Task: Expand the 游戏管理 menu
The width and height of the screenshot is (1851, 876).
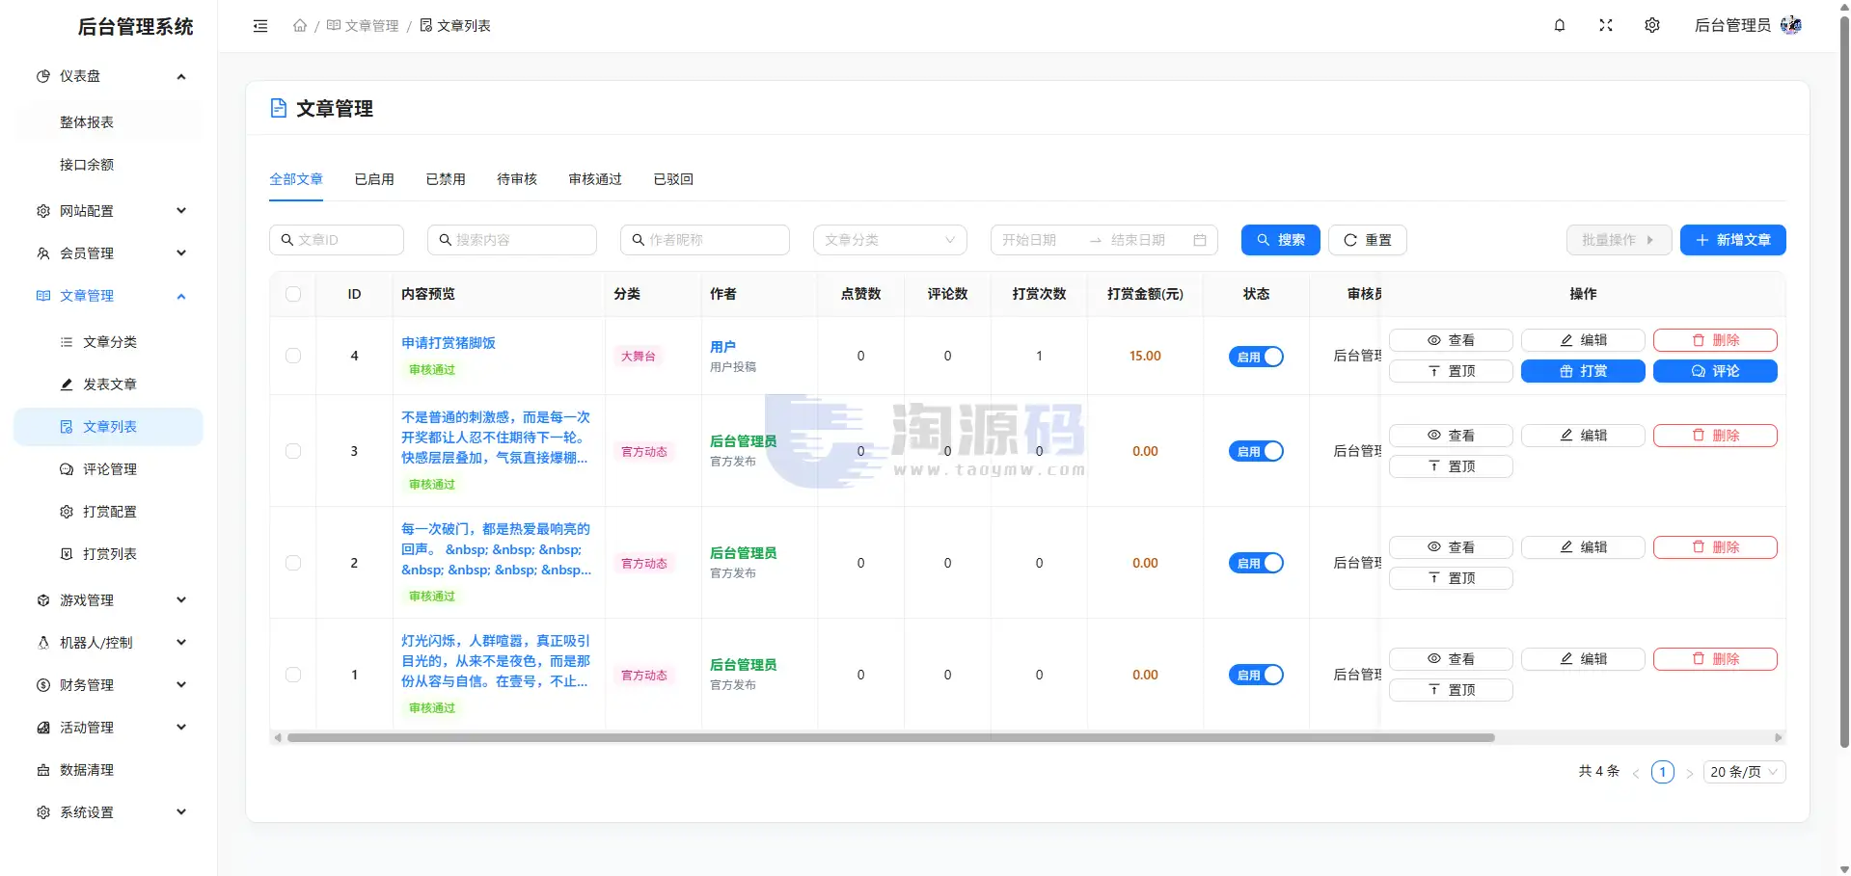Action: (x=109, y=600)
